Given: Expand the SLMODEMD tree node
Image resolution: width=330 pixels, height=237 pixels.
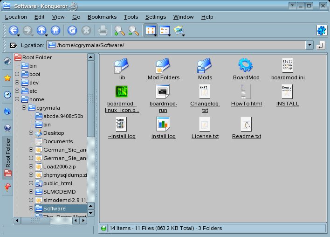Looking at the screenshot, I should pos(31,191).
